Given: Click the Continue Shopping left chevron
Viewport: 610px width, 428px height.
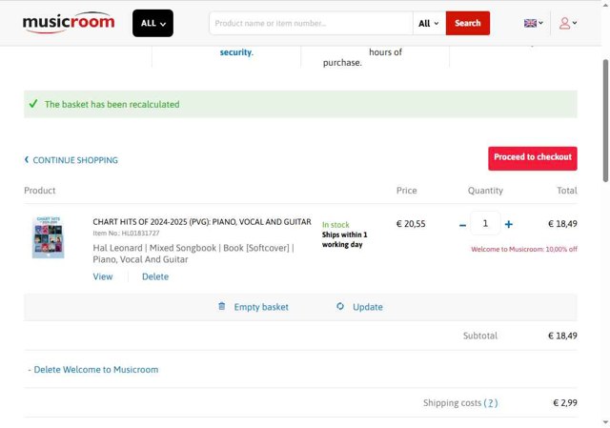Looking at the screenshot, I should pyautogui.click(x=27, y=159).
